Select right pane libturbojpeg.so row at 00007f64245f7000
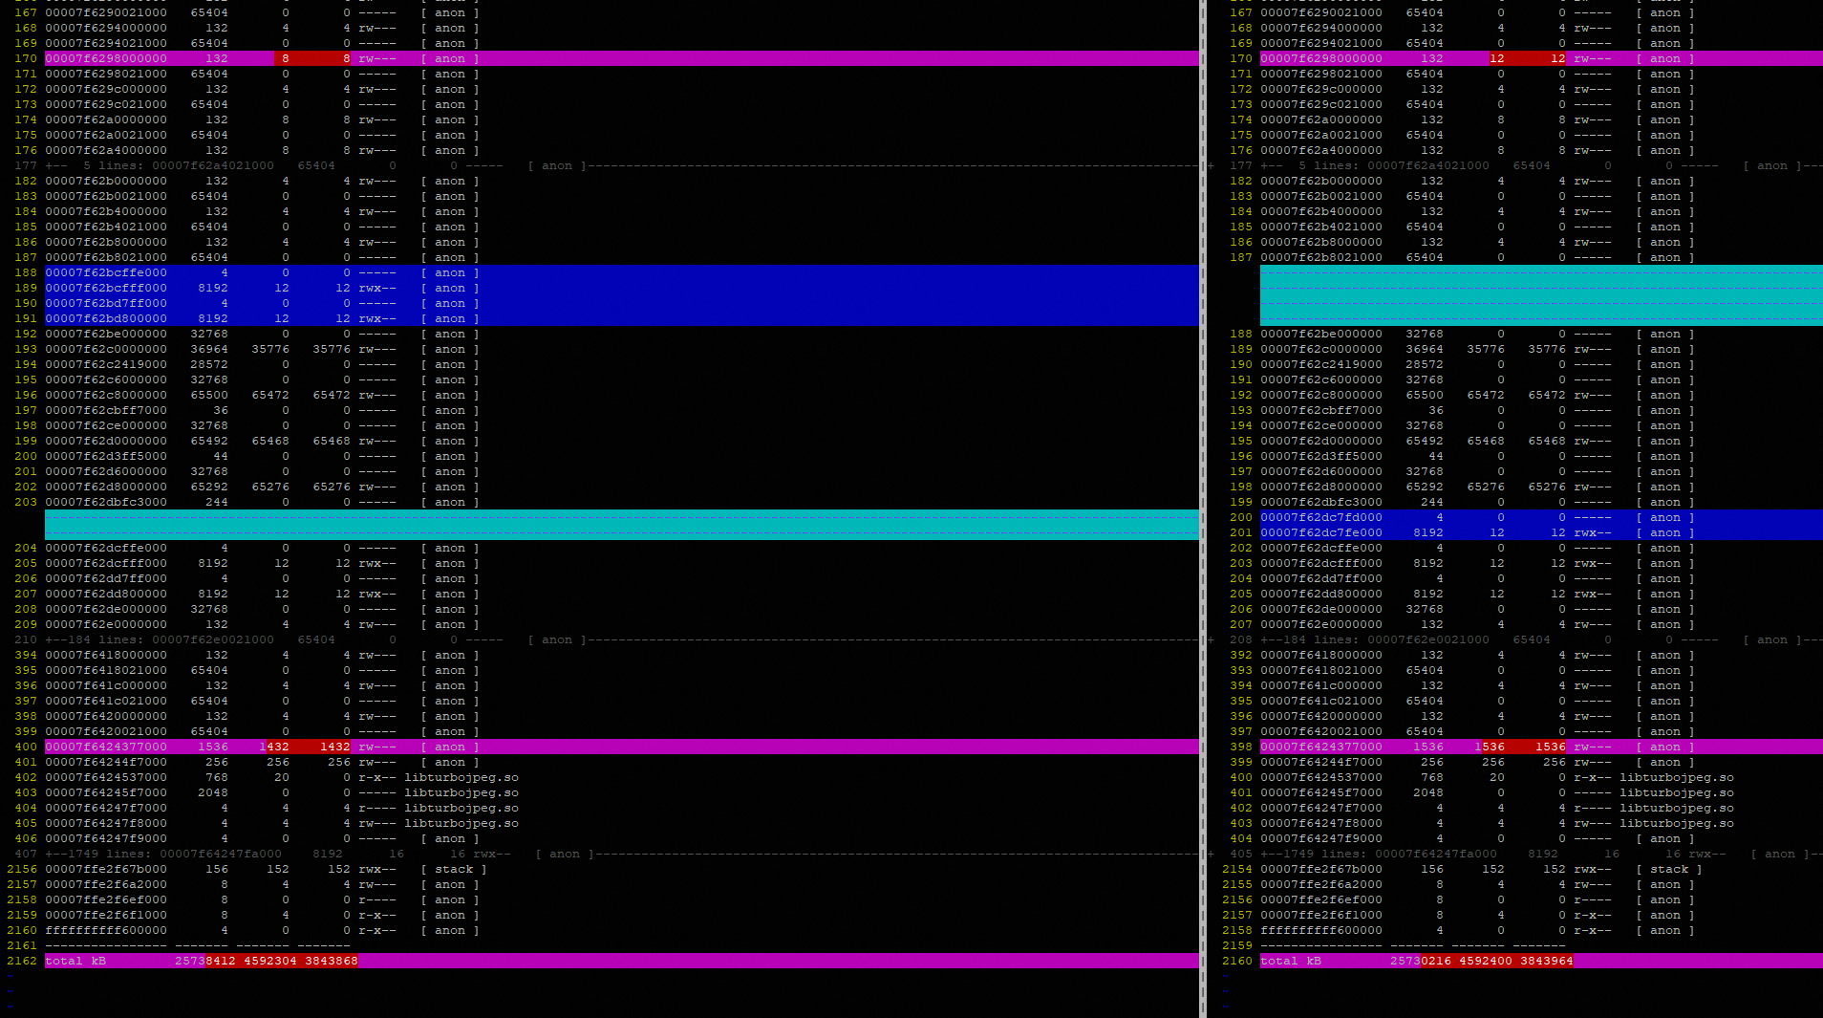This screenshot has width=1823, height=1018. pyautogui.click(x=1541, y=792)
